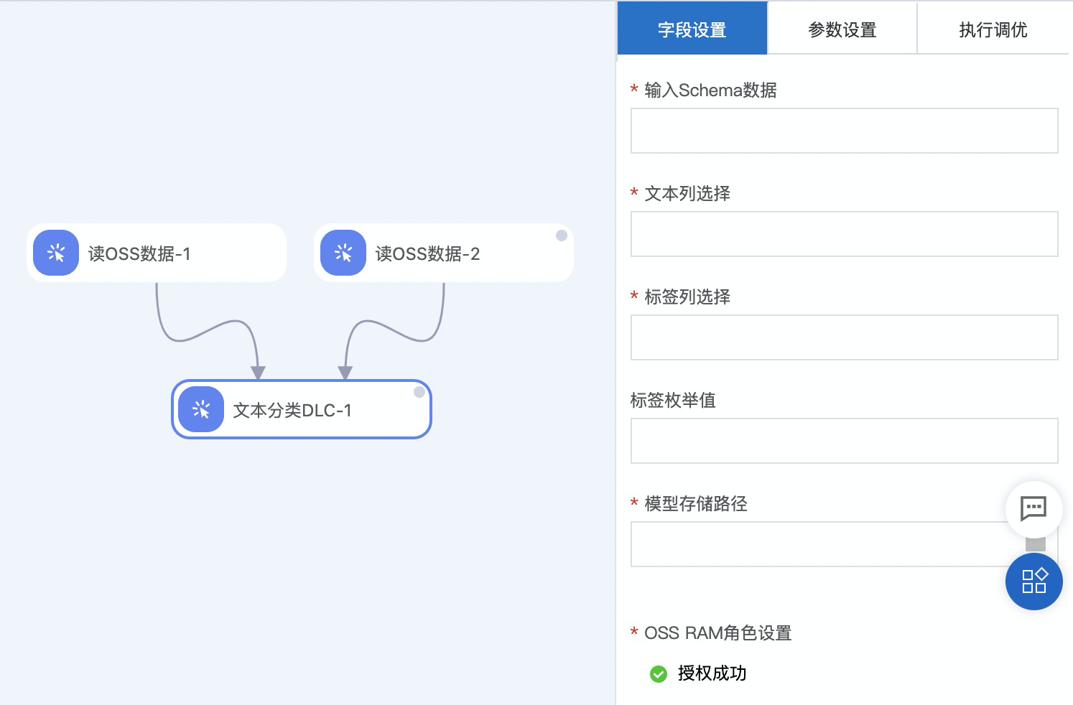Open the blue component grid button
The image size is (1073, 705).
pos(1033,582)
